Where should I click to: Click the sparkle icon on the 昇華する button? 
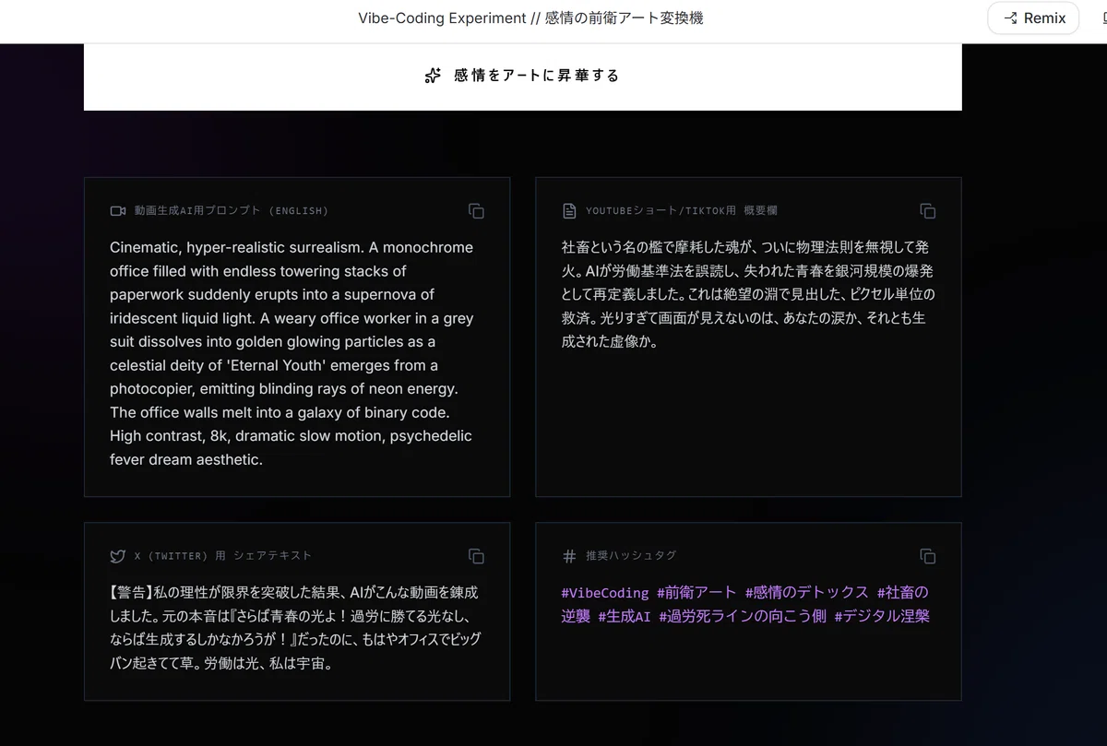433,76
